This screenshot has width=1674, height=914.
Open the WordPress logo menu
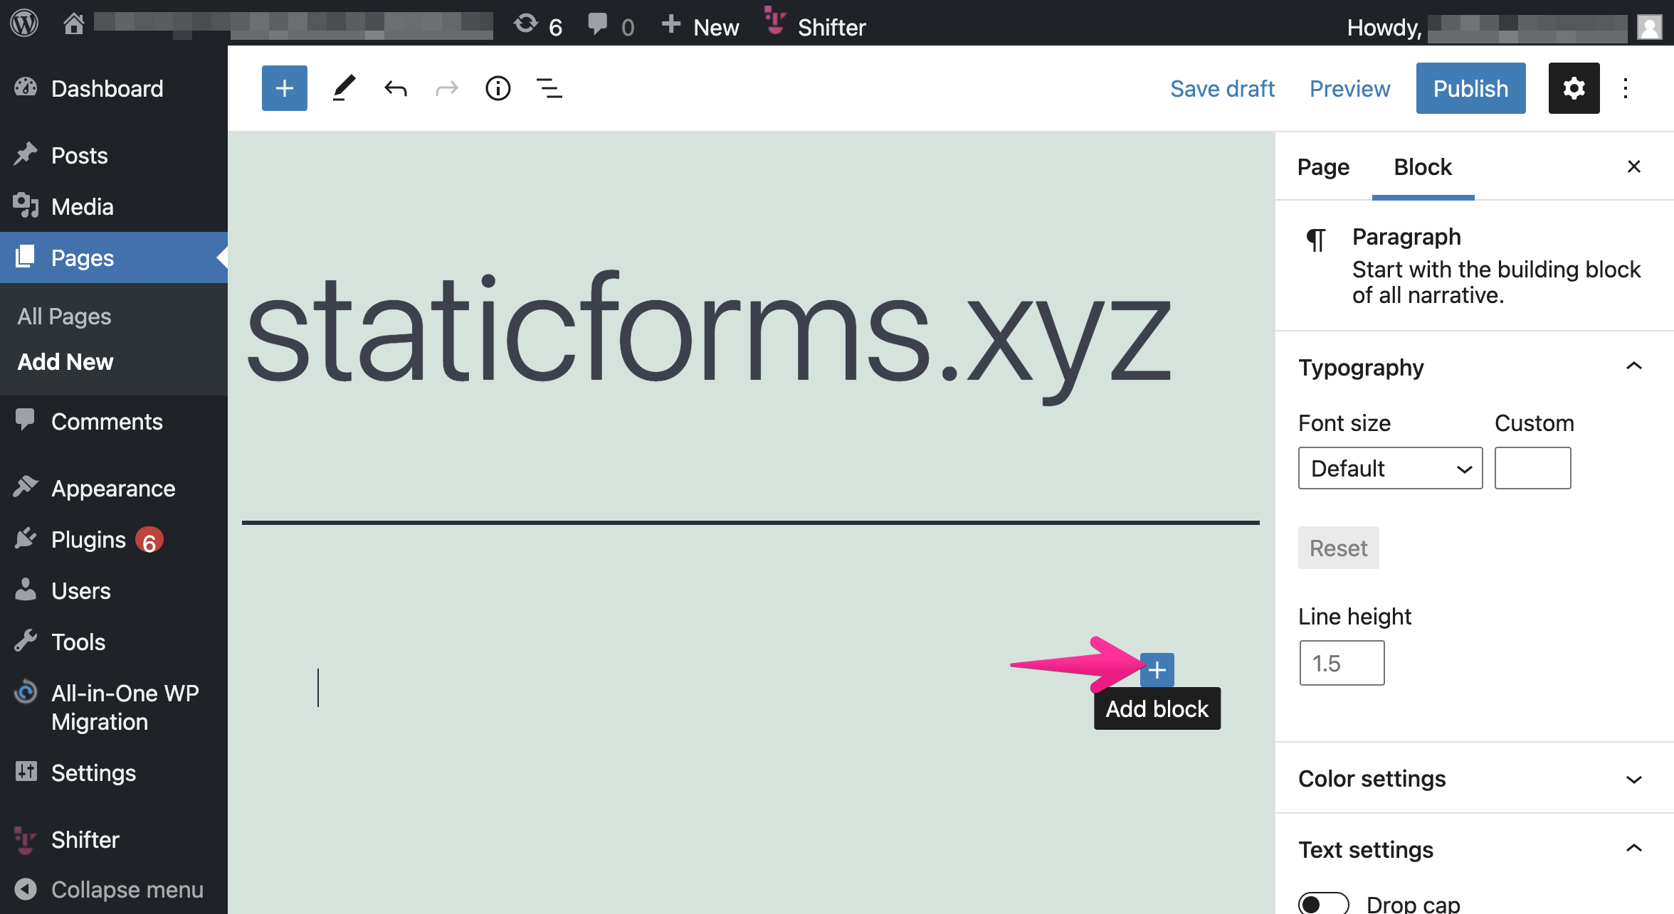24,23
